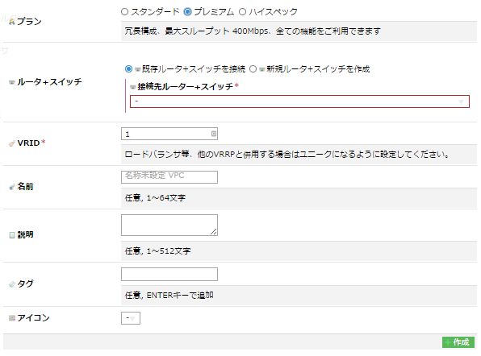Click the アイコン label icon

(12, 318)
